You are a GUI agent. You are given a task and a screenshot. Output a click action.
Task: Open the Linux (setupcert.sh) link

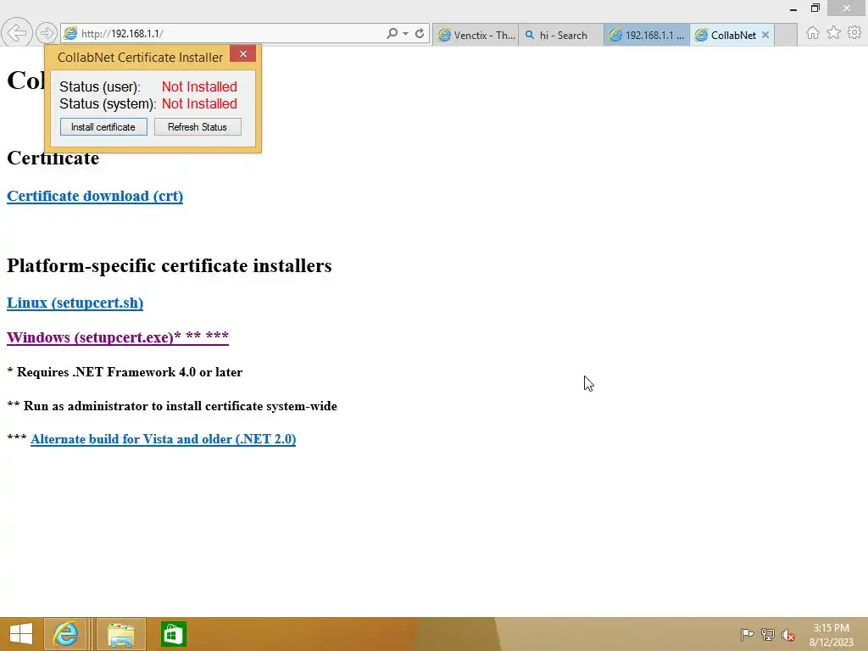pyautogui.click(x=75, y=303)
